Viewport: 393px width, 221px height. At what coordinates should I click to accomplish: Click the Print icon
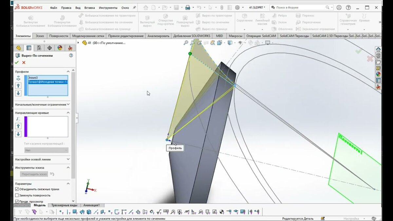tap(188, 8)
